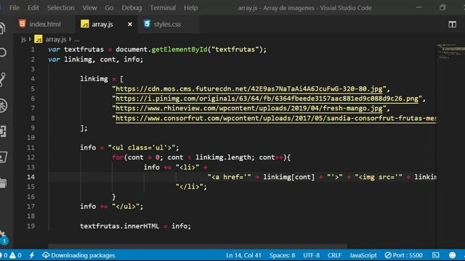This screenshot has width=465, height=261.
Task: Click the linkimg.length text on line 12
Action: (x=223, y=157)
